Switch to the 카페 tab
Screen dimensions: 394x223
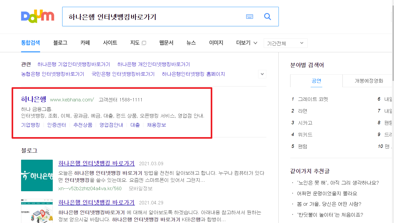click(x=85, y=43)
